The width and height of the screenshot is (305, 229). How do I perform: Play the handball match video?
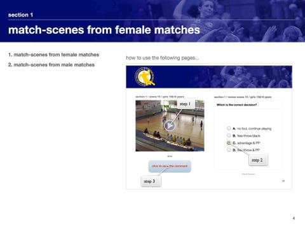[170, 125]
